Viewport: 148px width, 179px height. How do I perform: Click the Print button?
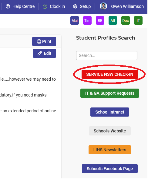click(x=44, y=41)
